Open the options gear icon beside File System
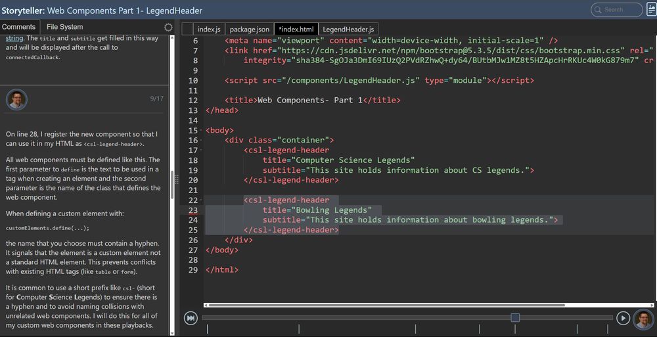Image resolution: width=657 pixels, height=337 pixels. tap(168, 27)
